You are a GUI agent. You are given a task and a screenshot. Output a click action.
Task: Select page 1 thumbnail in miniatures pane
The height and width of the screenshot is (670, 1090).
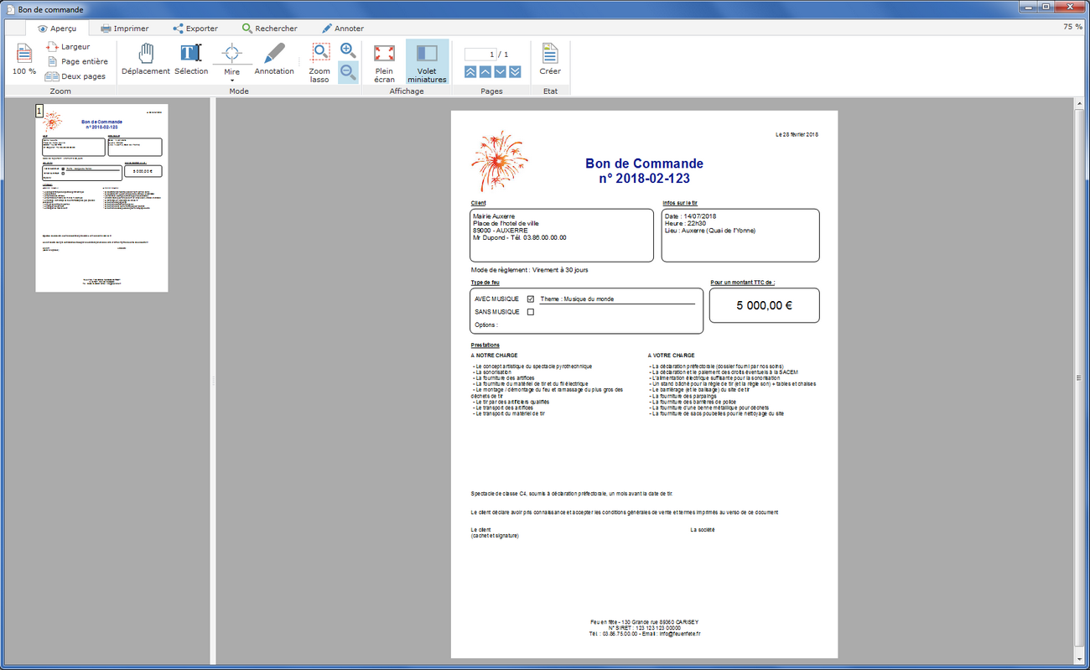pyautogui.click(x=101, y=198)
